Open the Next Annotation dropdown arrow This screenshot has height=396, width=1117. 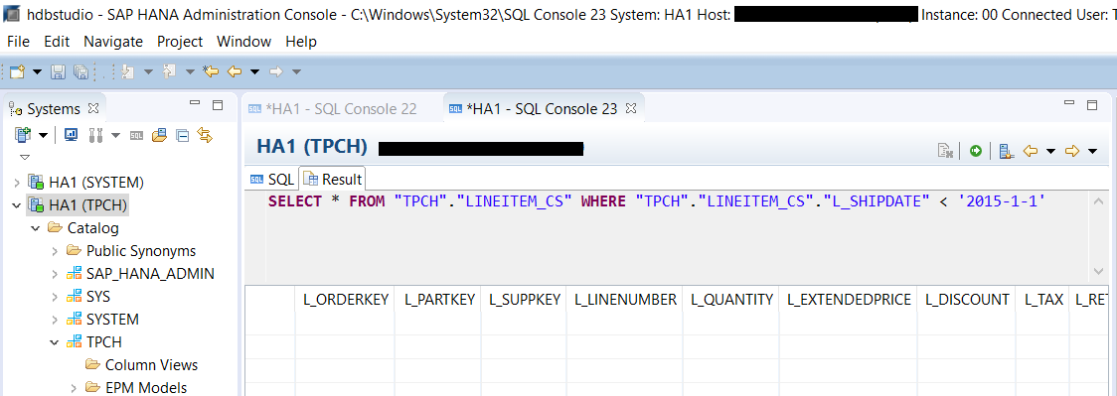coord(148,71)
